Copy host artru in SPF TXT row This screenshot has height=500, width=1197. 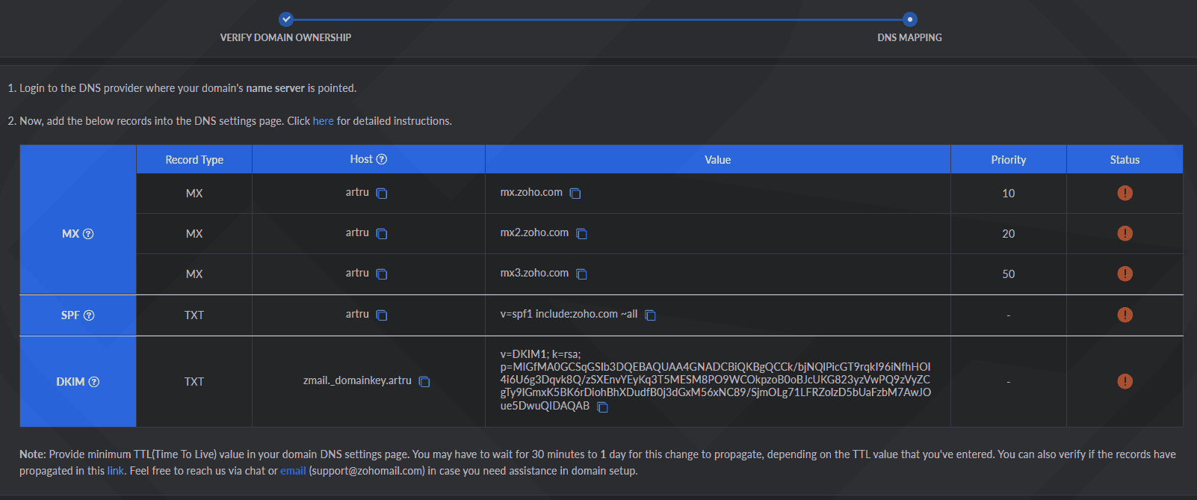[x=382, y=315]
